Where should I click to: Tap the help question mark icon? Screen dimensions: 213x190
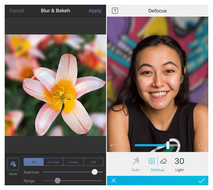click(x=115, y=11)
